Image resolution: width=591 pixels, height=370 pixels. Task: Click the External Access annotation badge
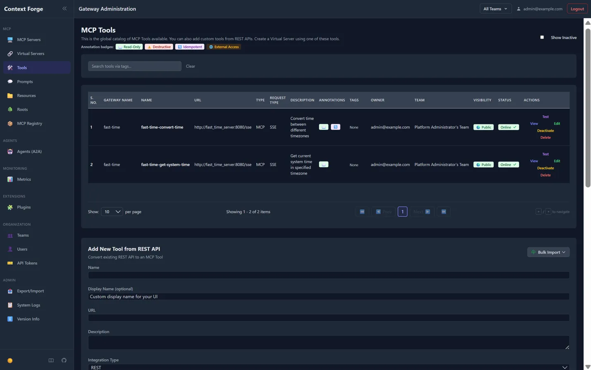(224, 47)
